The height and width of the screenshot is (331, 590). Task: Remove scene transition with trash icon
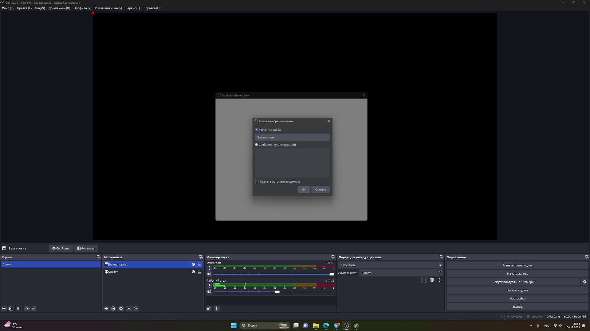(x=432, y=280)
